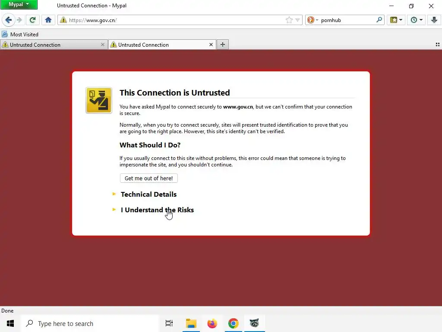Image resolution: width=442 pixels, height=332 pixels.
Task: Open the history clock toolbar button
Action: point(414,20)
